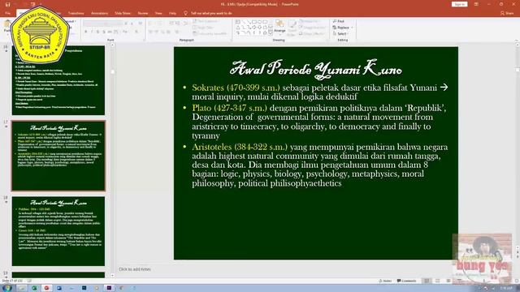Open the Select dropdown in Editing group
520x292 pixels.
(340, 34)
